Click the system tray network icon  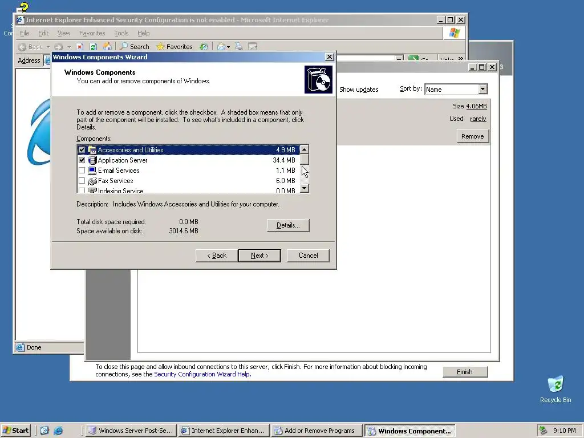[x=544, y=431]
